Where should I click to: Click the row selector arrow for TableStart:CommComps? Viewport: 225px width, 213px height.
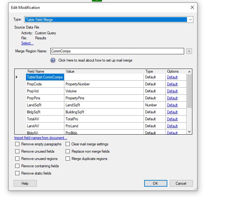(x=16, y=77)
